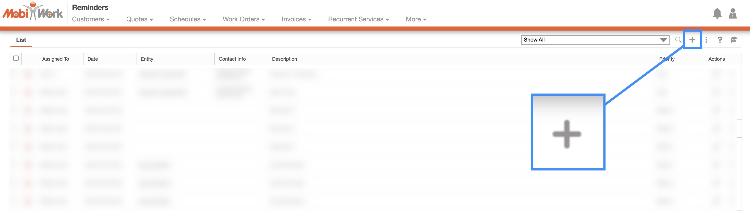This screenshot has width=750, height=211.
Task: Click the question mark help icon
Action: click(720, 40)
